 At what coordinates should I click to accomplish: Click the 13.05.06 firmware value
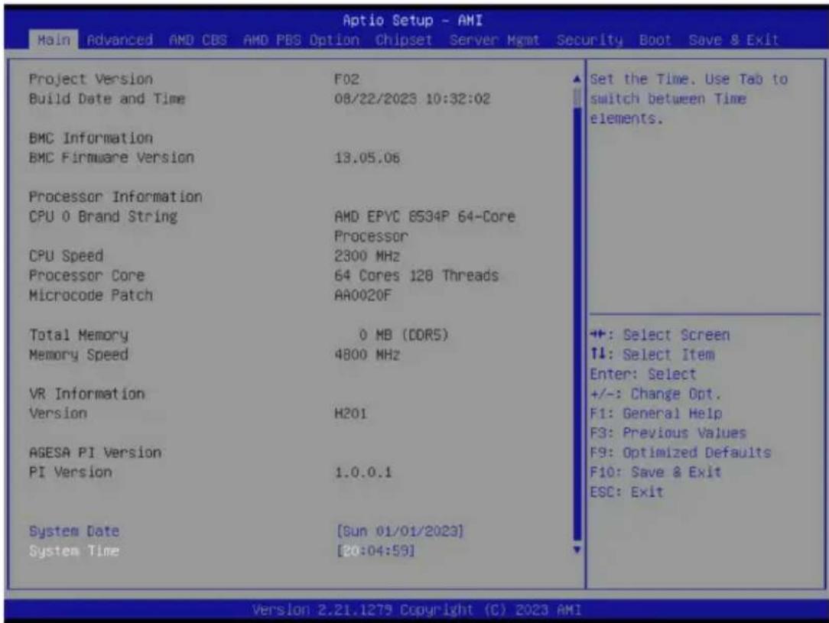pos(367,157)
